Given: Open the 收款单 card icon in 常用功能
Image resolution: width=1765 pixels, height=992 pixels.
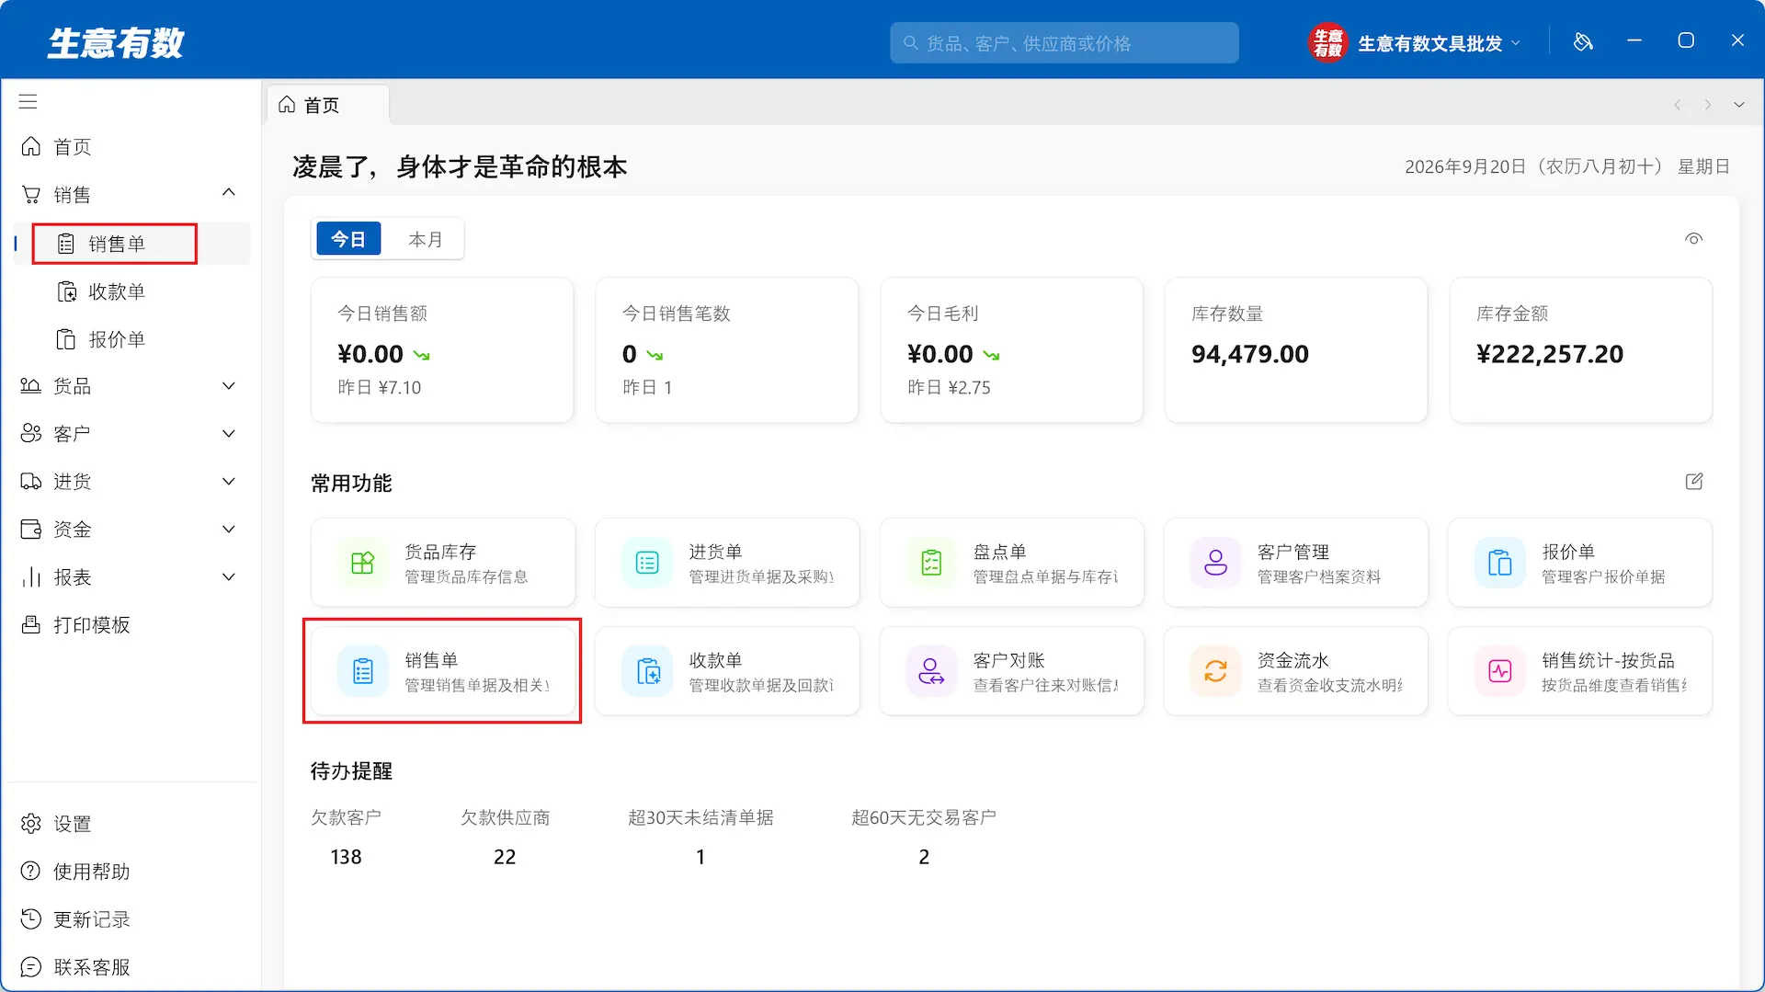Looking at the screenshot, I should tap(646, 671).
